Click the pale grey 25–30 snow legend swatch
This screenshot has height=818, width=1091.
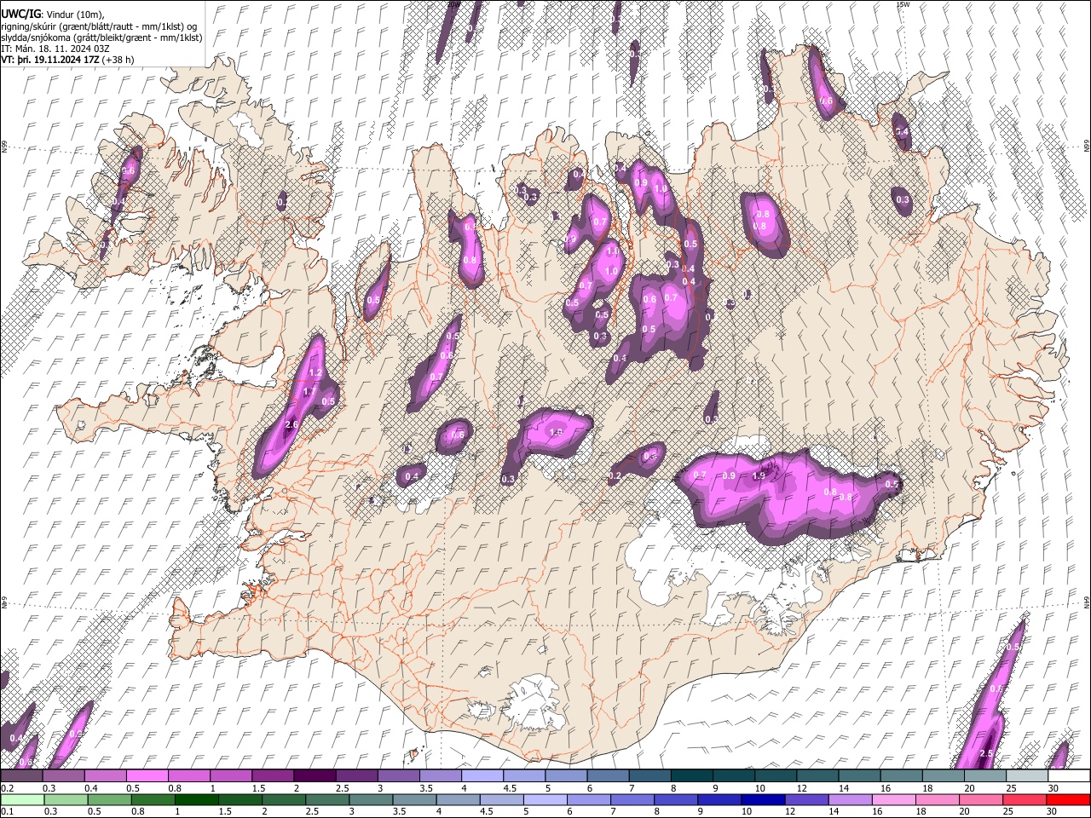1027,776
